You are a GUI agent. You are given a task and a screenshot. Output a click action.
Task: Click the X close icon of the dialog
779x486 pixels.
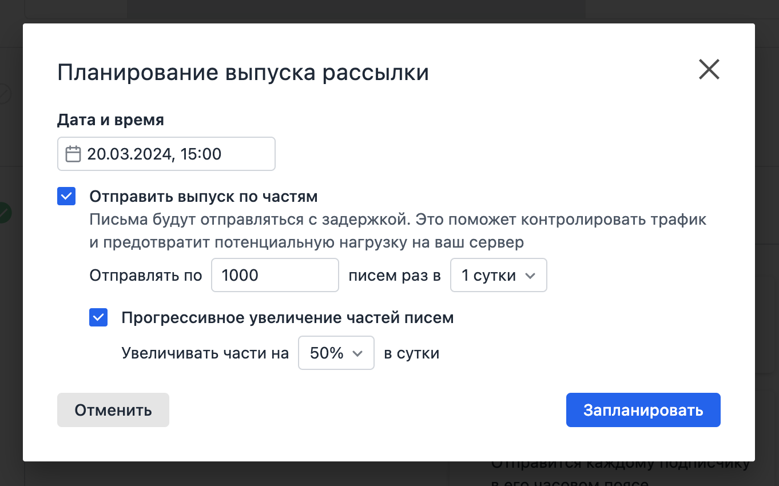pyautogui.click(x=709, y=69)
